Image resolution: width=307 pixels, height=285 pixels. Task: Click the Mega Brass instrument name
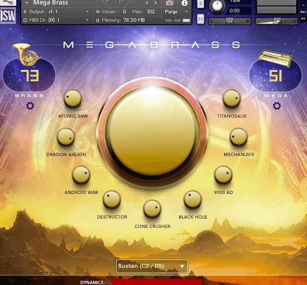click(51, 3)
